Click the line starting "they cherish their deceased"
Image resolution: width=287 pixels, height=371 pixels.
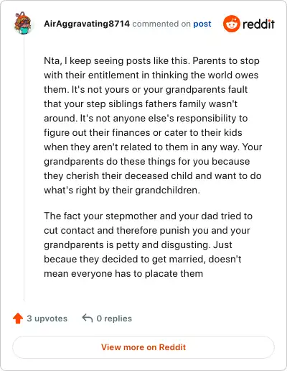tap(153, 175)
